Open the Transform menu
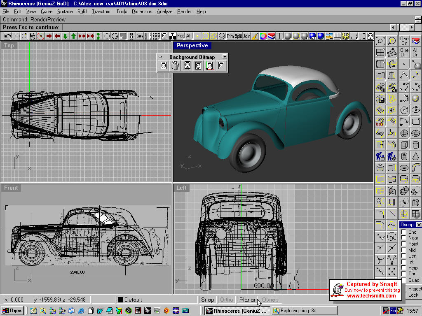The width and height of the screenshot is (422, 316). coord(101,12)
